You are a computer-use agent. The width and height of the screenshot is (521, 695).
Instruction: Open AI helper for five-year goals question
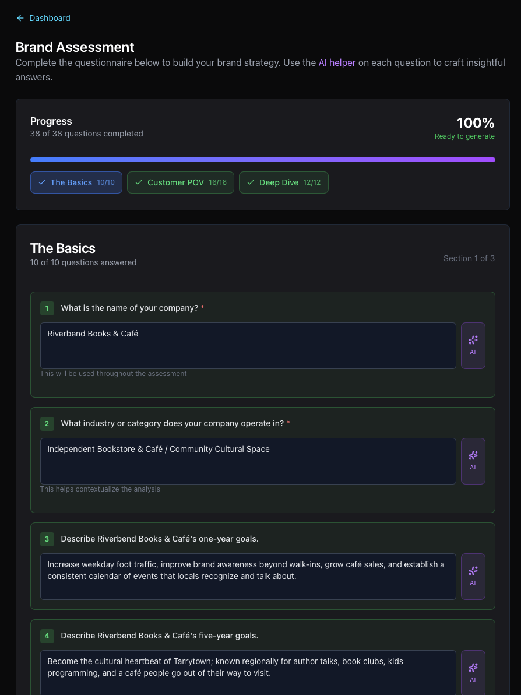[473, 672]
